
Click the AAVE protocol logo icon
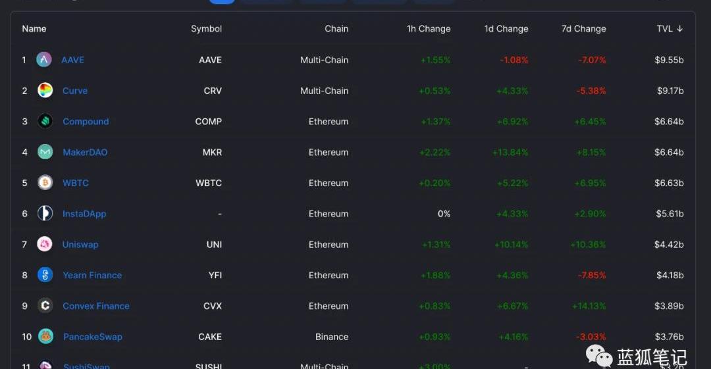(44, 60)
